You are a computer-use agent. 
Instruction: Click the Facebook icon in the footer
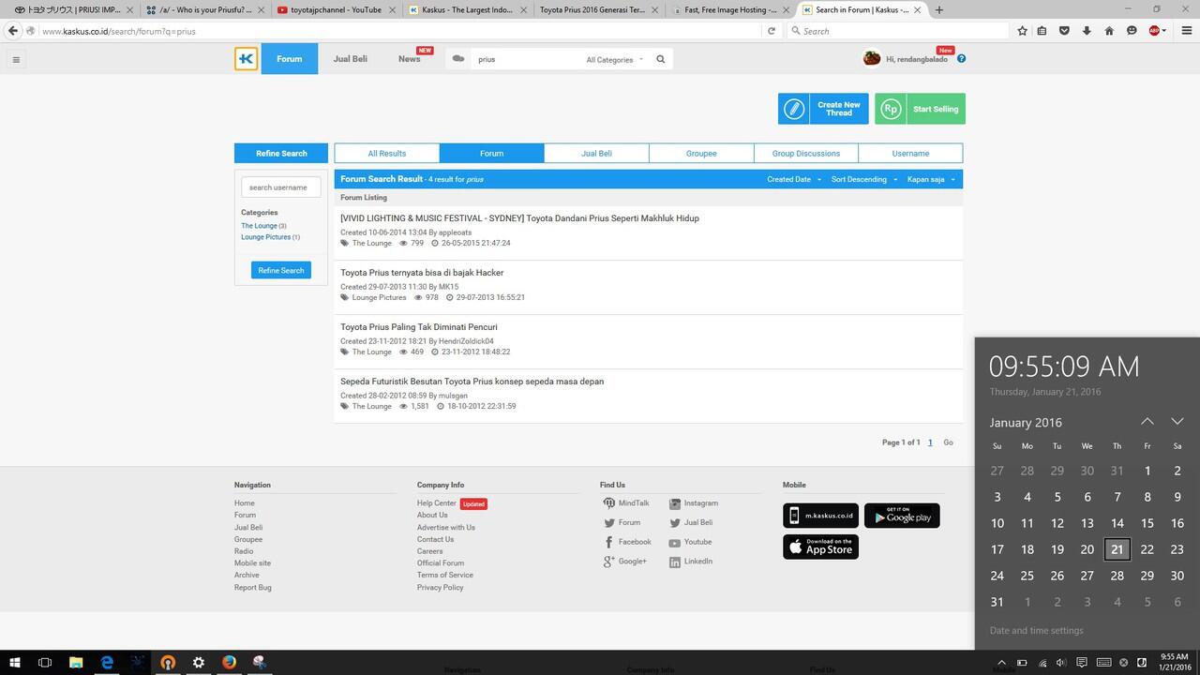pos(609,542)
